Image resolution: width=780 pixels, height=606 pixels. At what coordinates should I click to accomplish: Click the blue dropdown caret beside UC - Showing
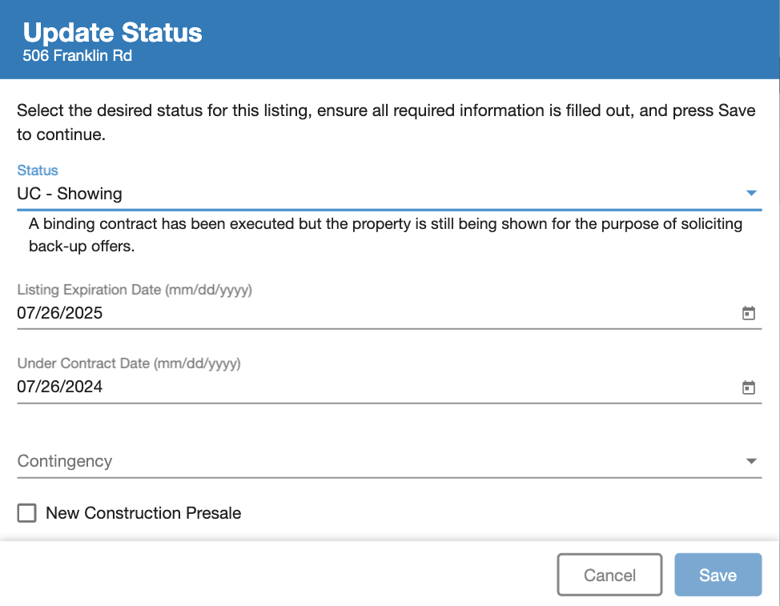coord(751,193)
